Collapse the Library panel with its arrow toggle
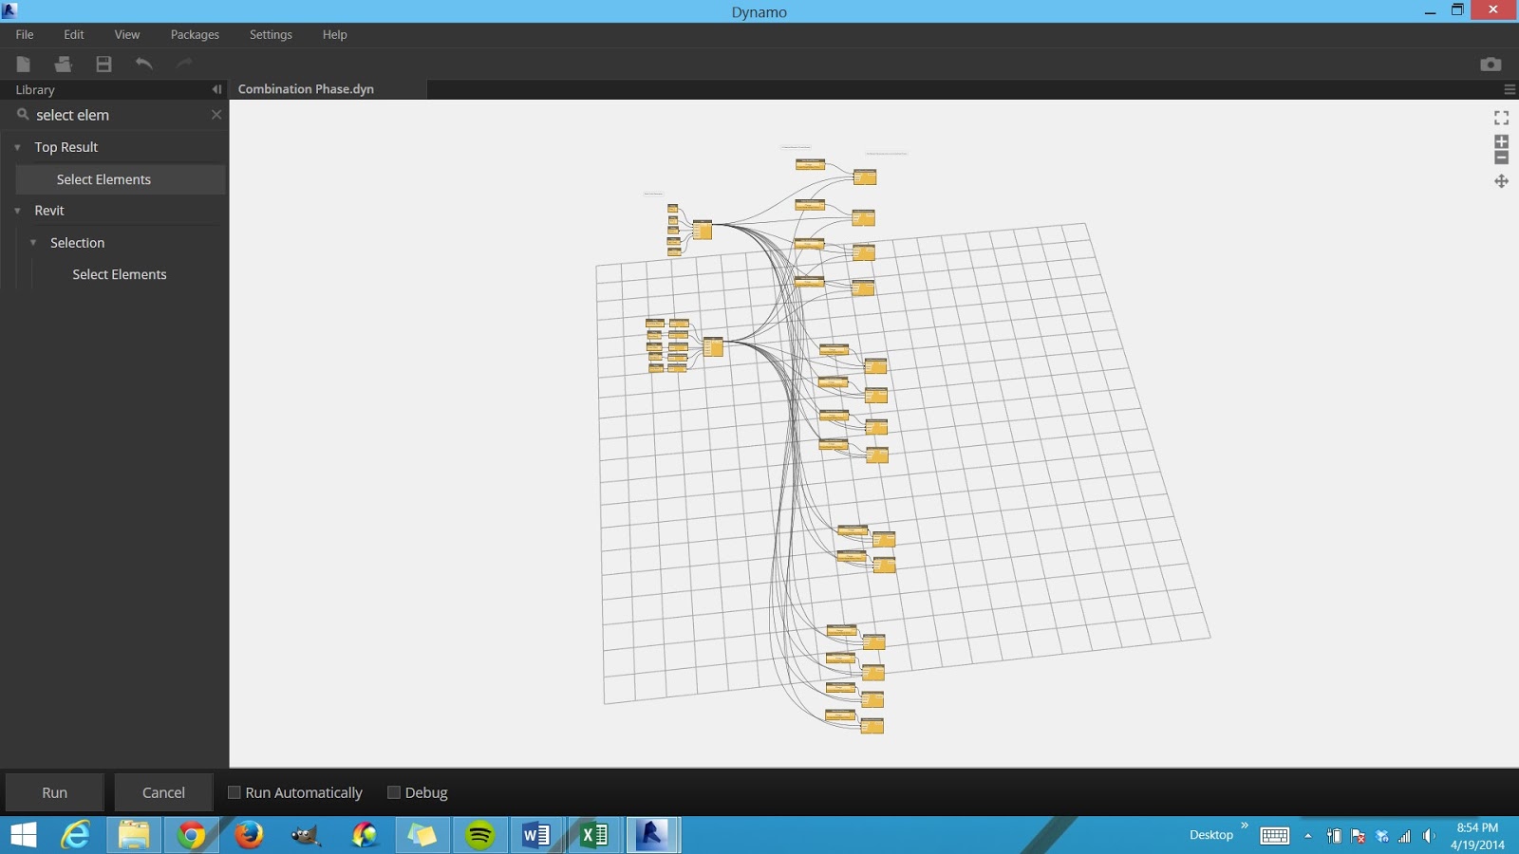1519x854 pixels. click(216, 89)
